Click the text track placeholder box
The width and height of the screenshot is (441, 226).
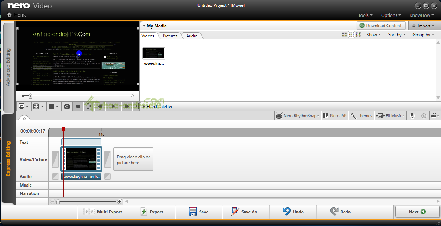(81, 142)
